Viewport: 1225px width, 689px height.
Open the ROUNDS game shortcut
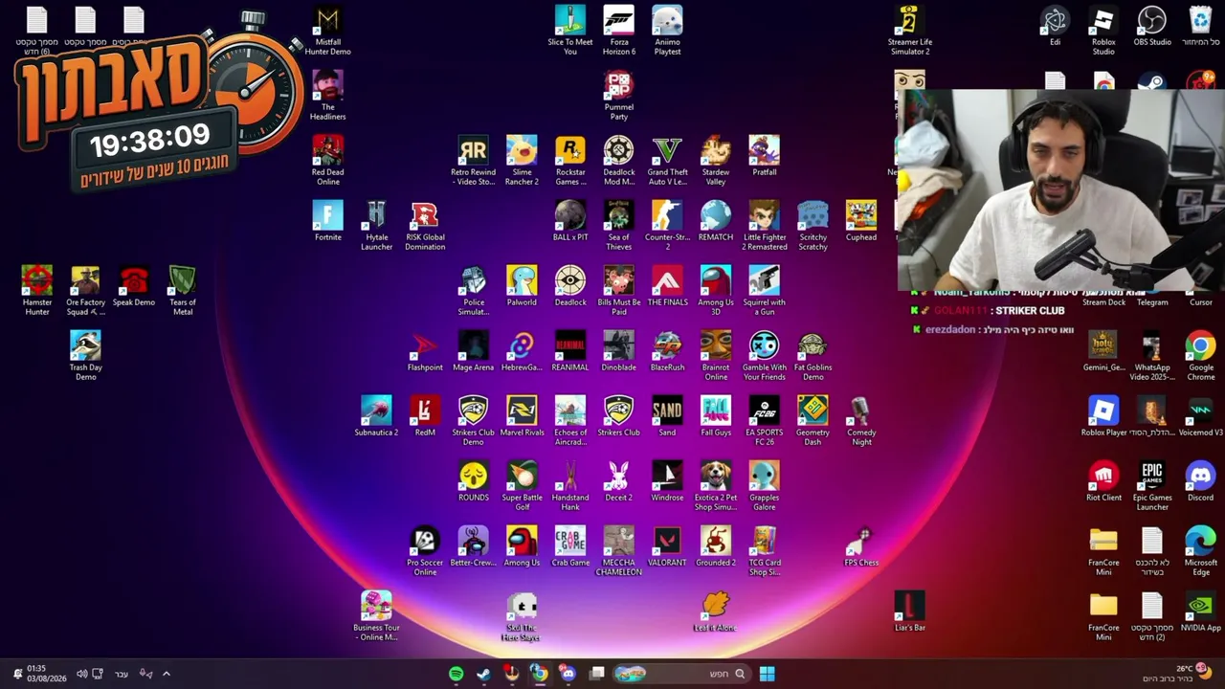[473, 482]
